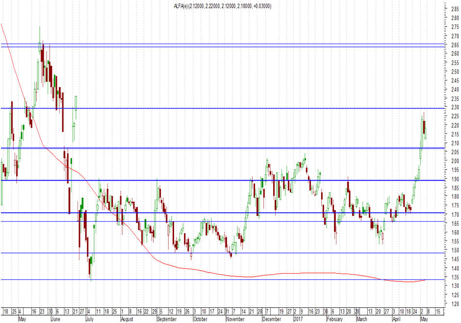Select the November month label
Image resolution: width=461 pixels, height=323 pixels.
(x=235, y=319)
